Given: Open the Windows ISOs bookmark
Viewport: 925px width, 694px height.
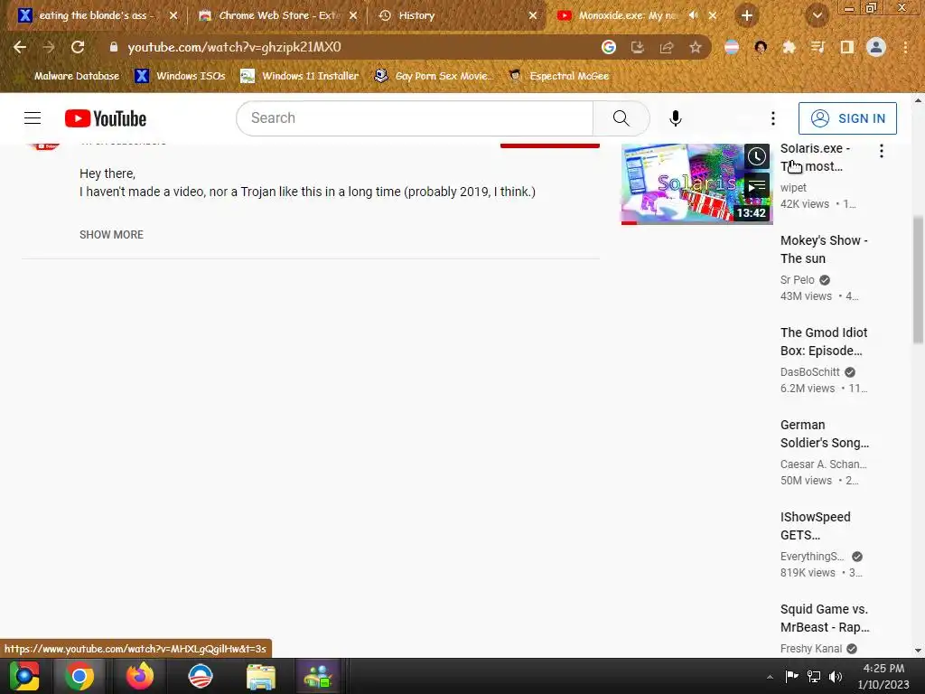Looking at the screenshot, I should 181,76.
